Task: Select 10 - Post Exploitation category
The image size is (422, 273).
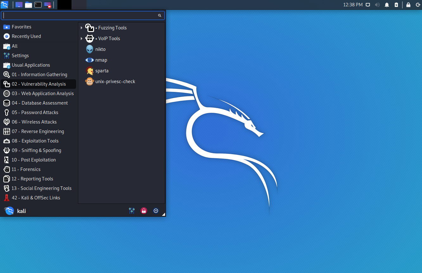Action: pyautogui.click(x=38, y=160)
